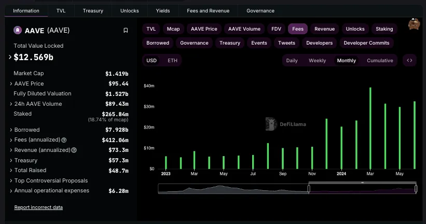
Task: Expand Top Controversial Proposals
Action: (11, 180)
